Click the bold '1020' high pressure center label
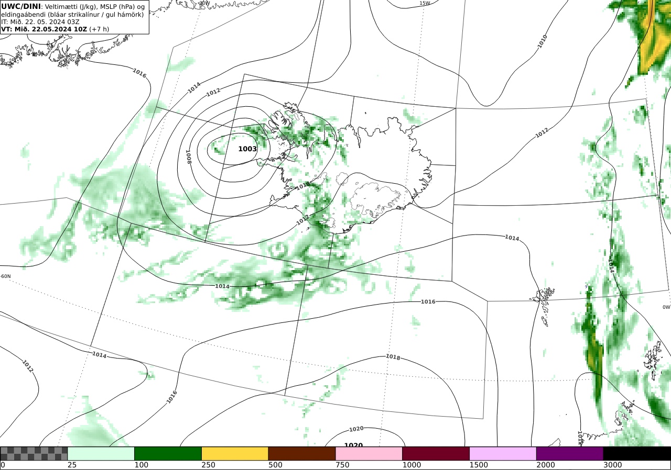671x470 pixels. click(x=353, y=445)
